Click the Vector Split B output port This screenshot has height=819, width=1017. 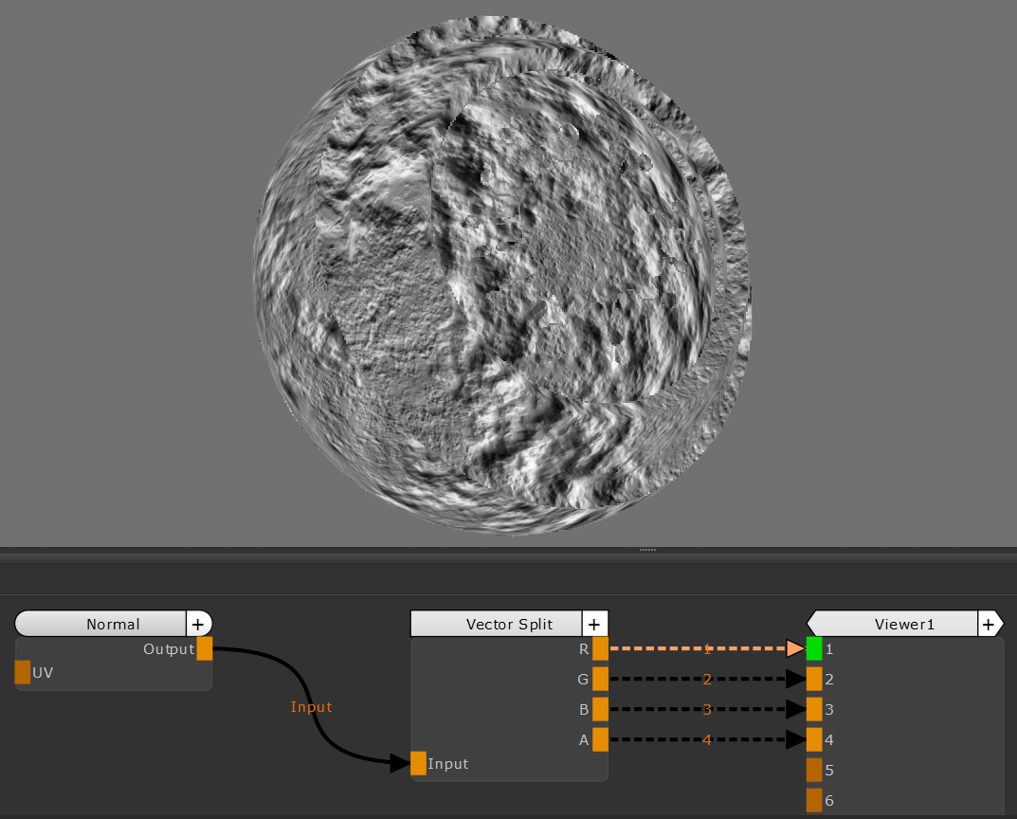click(600, 710)
